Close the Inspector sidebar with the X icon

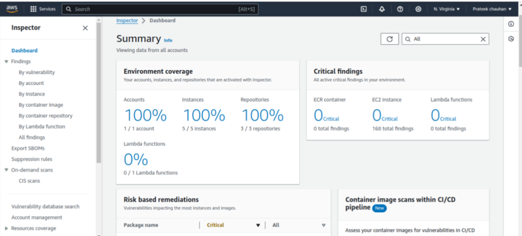85,28
